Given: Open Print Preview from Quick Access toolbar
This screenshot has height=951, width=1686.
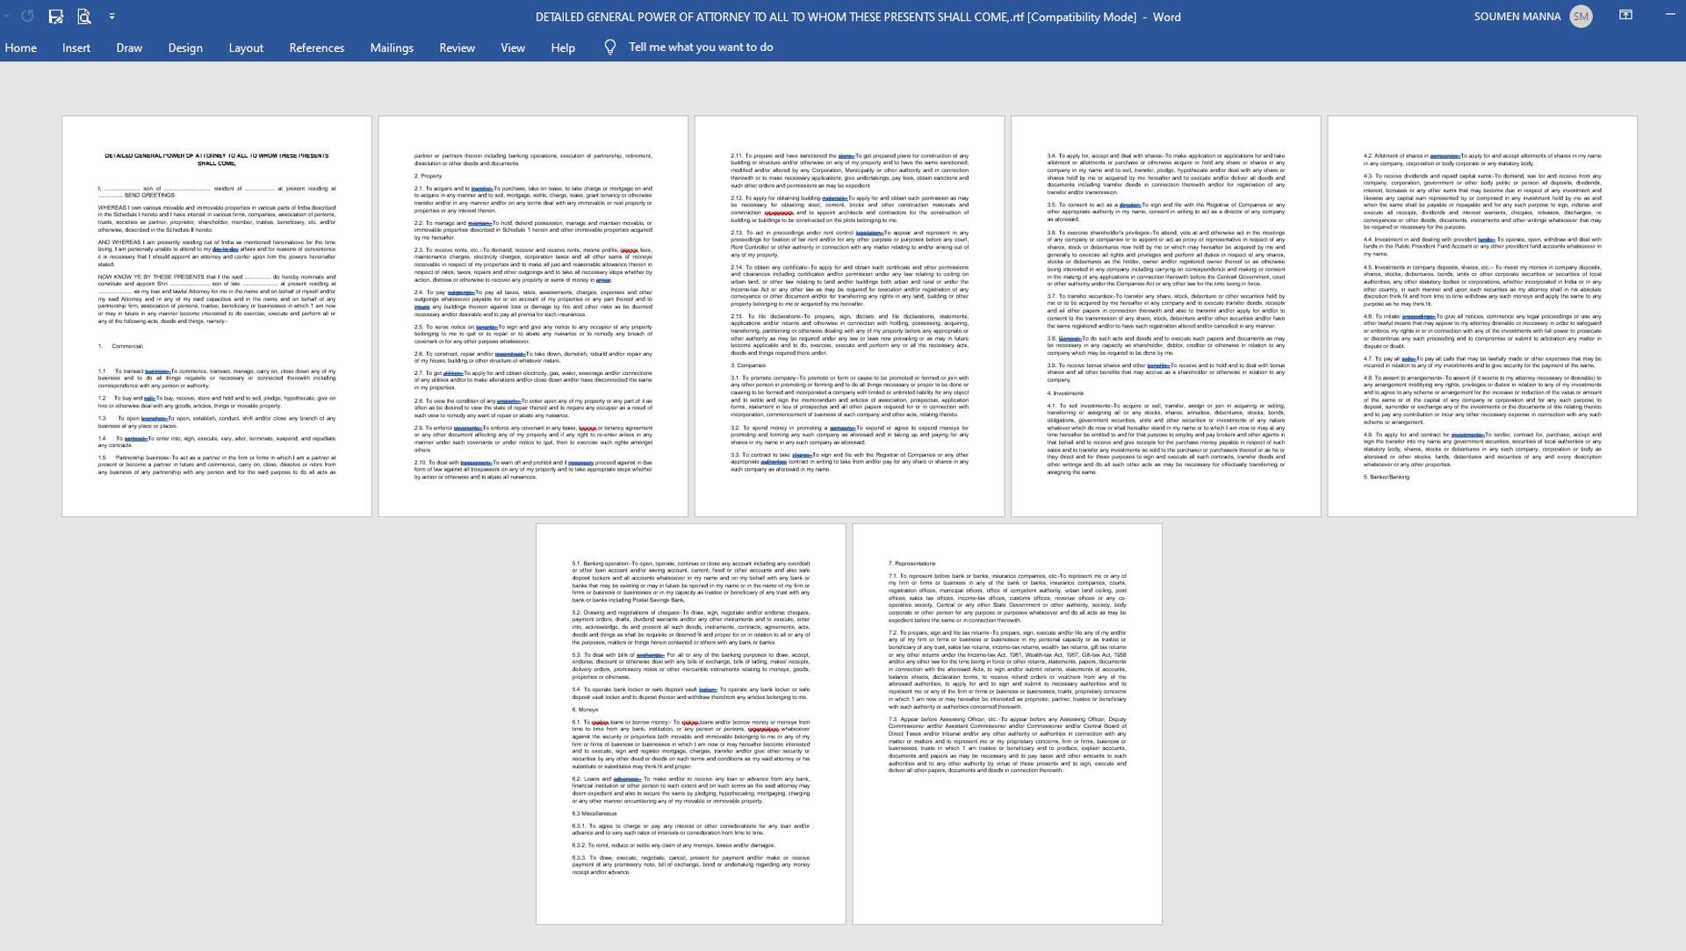Looking at the screenshot, I should 84,16.
